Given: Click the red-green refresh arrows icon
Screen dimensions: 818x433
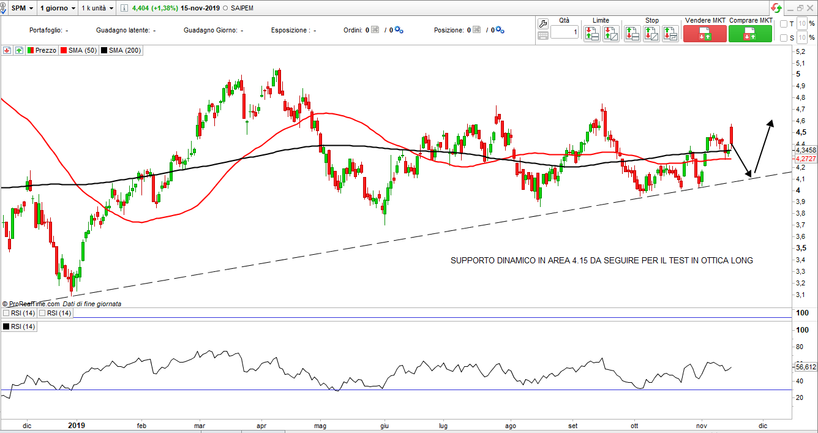Looking at the screenshot, I should tap(776, 8).
